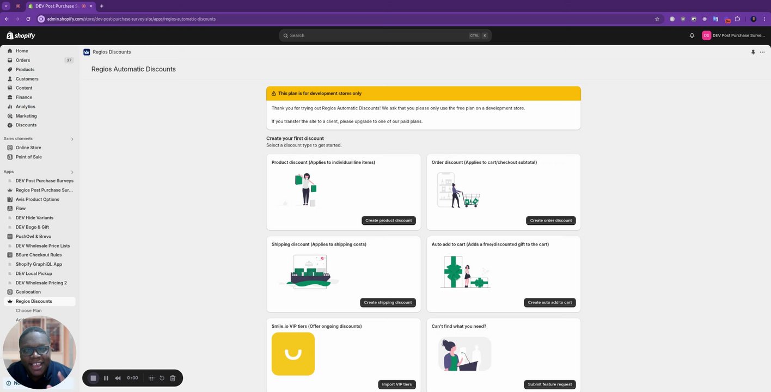Pin the Regios Discounts app

click(x=753, y=52)
